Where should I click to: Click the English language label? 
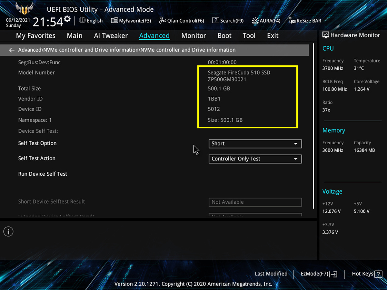coord(95,21)
